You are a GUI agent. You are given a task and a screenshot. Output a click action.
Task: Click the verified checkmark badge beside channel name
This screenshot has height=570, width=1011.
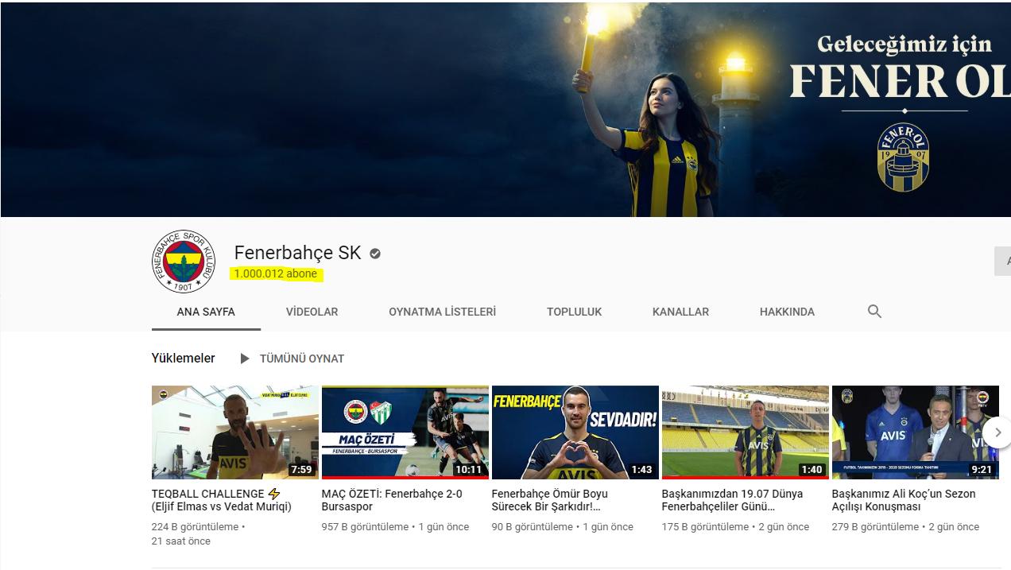pyautogui.click(x=375, y=254)
